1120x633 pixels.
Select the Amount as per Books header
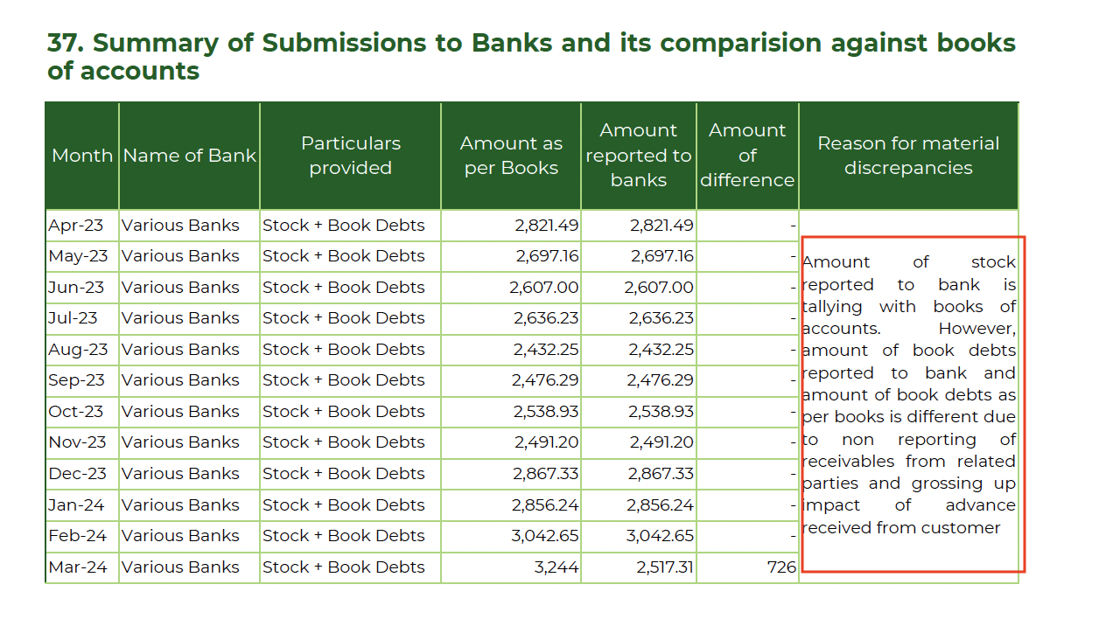pos(511,156)
